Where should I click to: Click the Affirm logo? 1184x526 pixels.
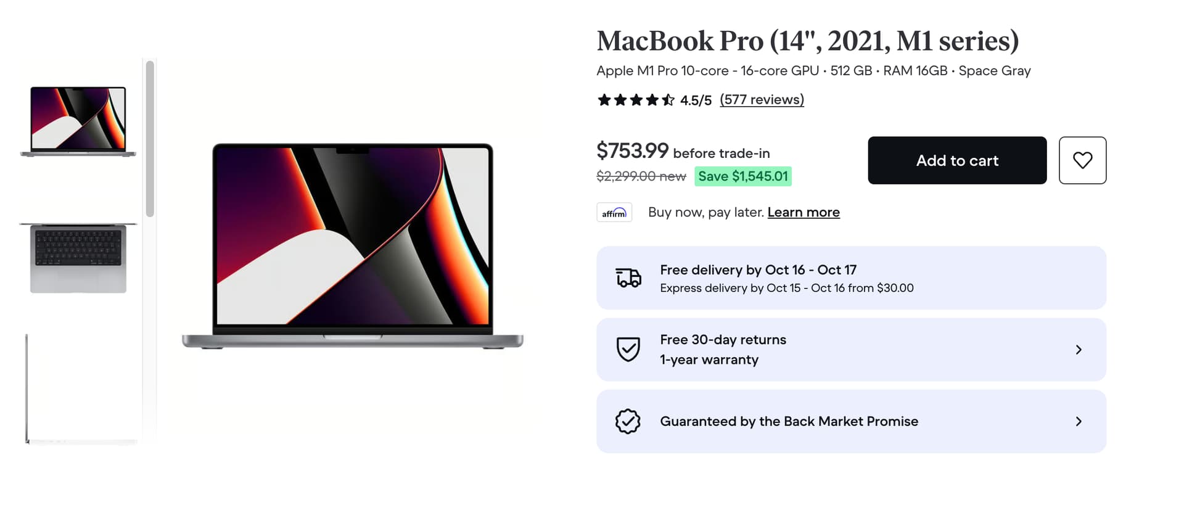pos(614,213)
